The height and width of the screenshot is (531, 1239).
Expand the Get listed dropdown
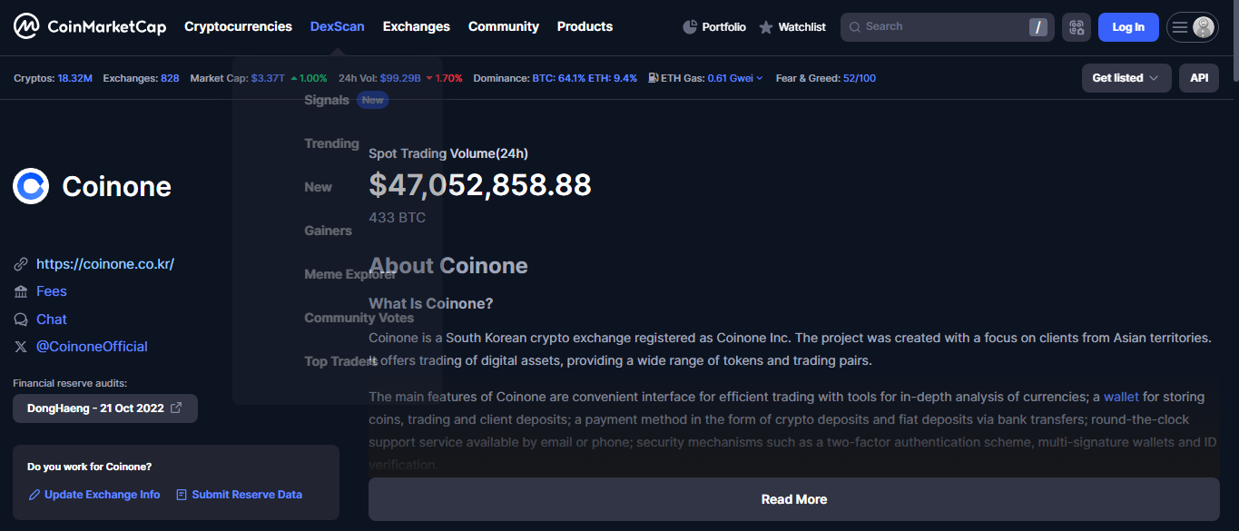(1126, 78)
